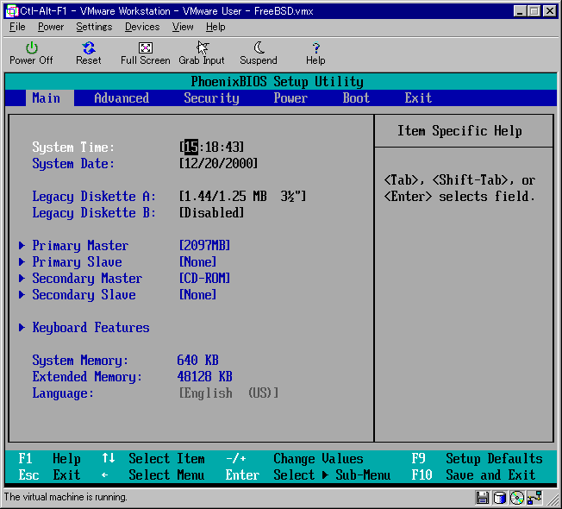Click the Primary Master label
Screen dimensions: 562x509
(x=80, y=246)
